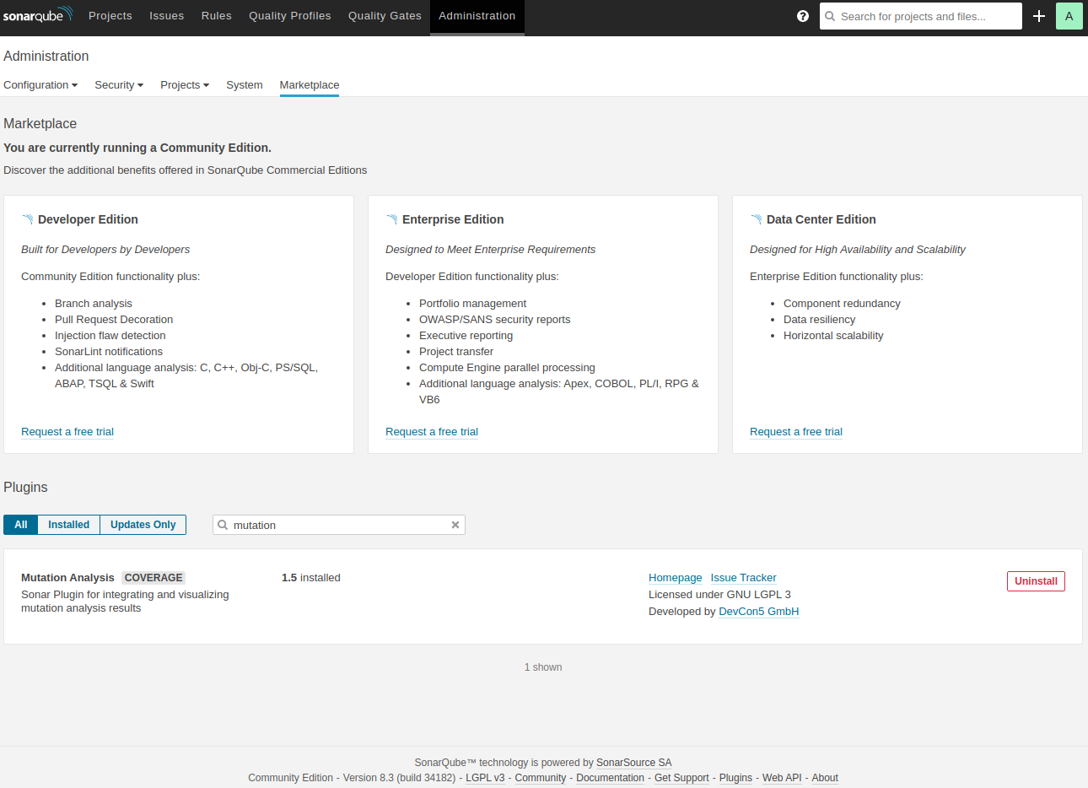Request a free trial for Enterprise Edition
This screenshot has width=1088, height=788.
click(x=432, y=432)
